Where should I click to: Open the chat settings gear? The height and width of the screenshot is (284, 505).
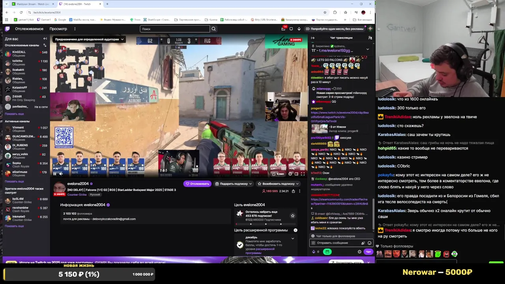[359, 252]
